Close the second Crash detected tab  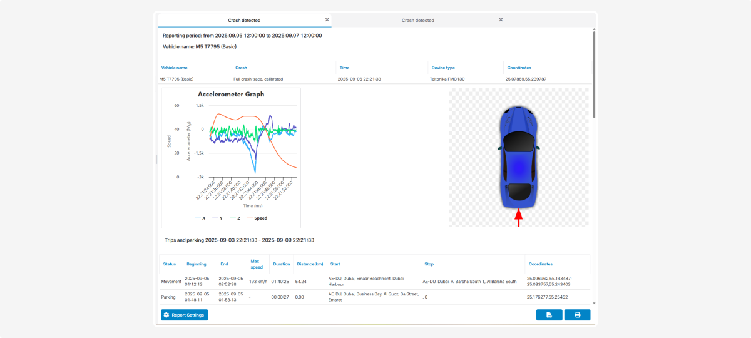coord(501,20)
